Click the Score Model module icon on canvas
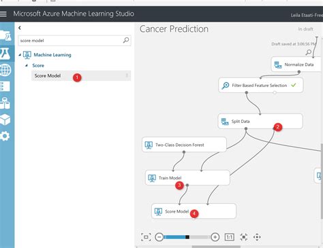 (x=158, y=211)
